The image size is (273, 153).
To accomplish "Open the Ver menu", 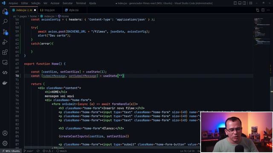I will click(x=46, y=3).
